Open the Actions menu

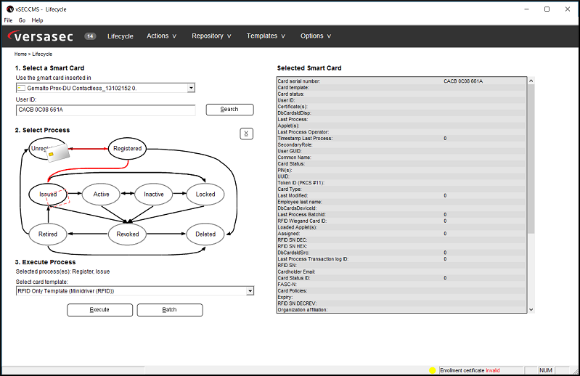coord(162,36)
